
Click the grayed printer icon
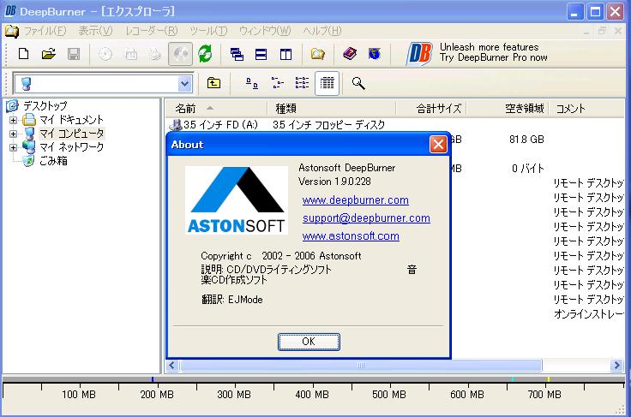155,54
